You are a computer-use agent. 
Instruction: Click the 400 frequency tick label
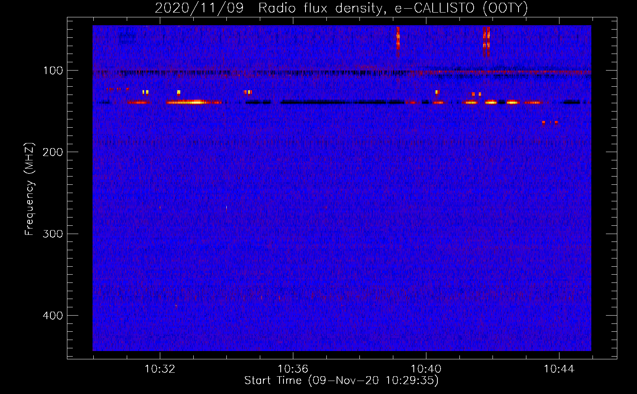pyautogui.click(x=53, y=316)
